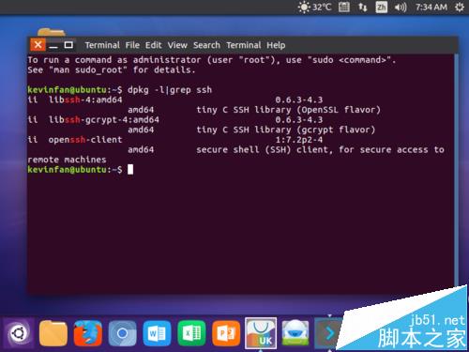
Task: Click the 'openssh-client' package name
Action: click(85, 140)
